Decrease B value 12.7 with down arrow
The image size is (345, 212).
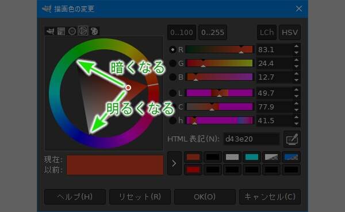[x=296, y=80]
